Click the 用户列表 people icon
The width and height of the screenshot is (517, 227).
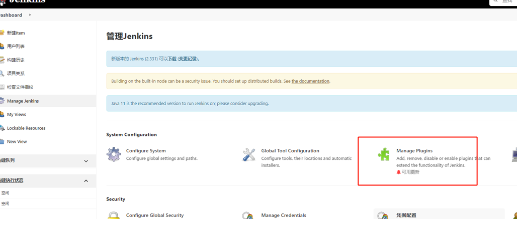click(2, 46)
